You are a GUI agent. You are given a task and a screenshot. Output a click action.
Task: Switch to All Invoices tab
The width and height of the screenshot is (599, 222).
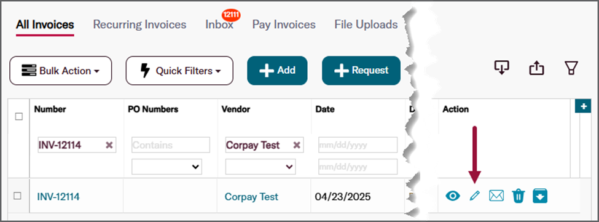pyautogui.click(x=45, y=25)
